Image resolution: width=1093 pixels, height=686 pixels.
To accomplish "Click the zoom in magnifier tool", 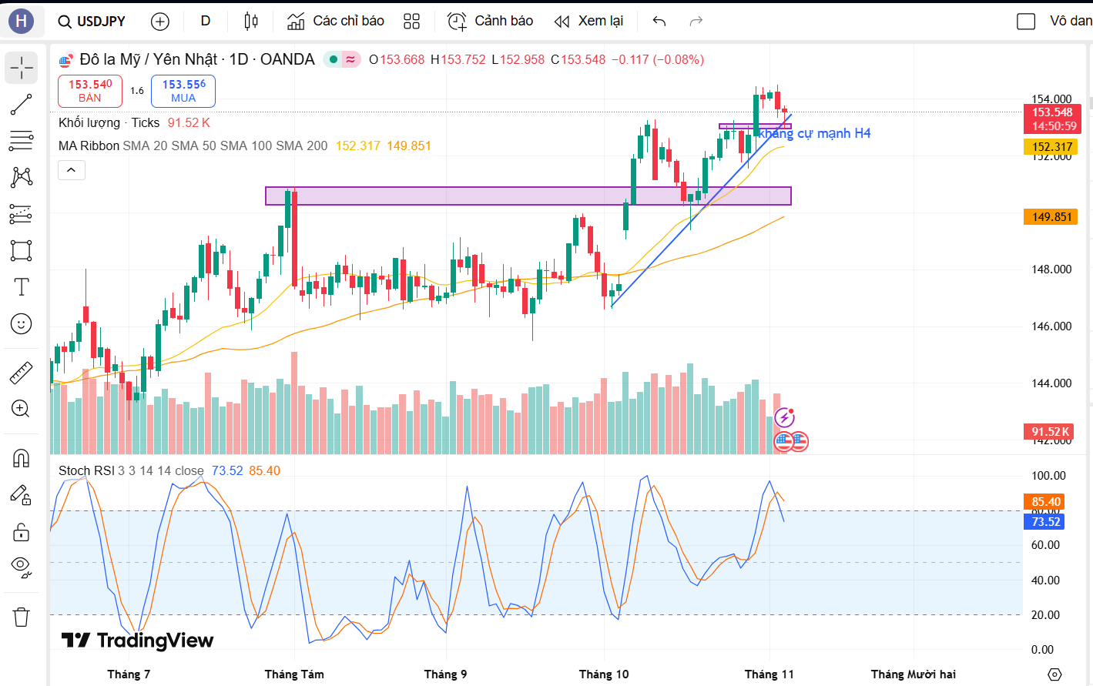I will tap(22, 409).
